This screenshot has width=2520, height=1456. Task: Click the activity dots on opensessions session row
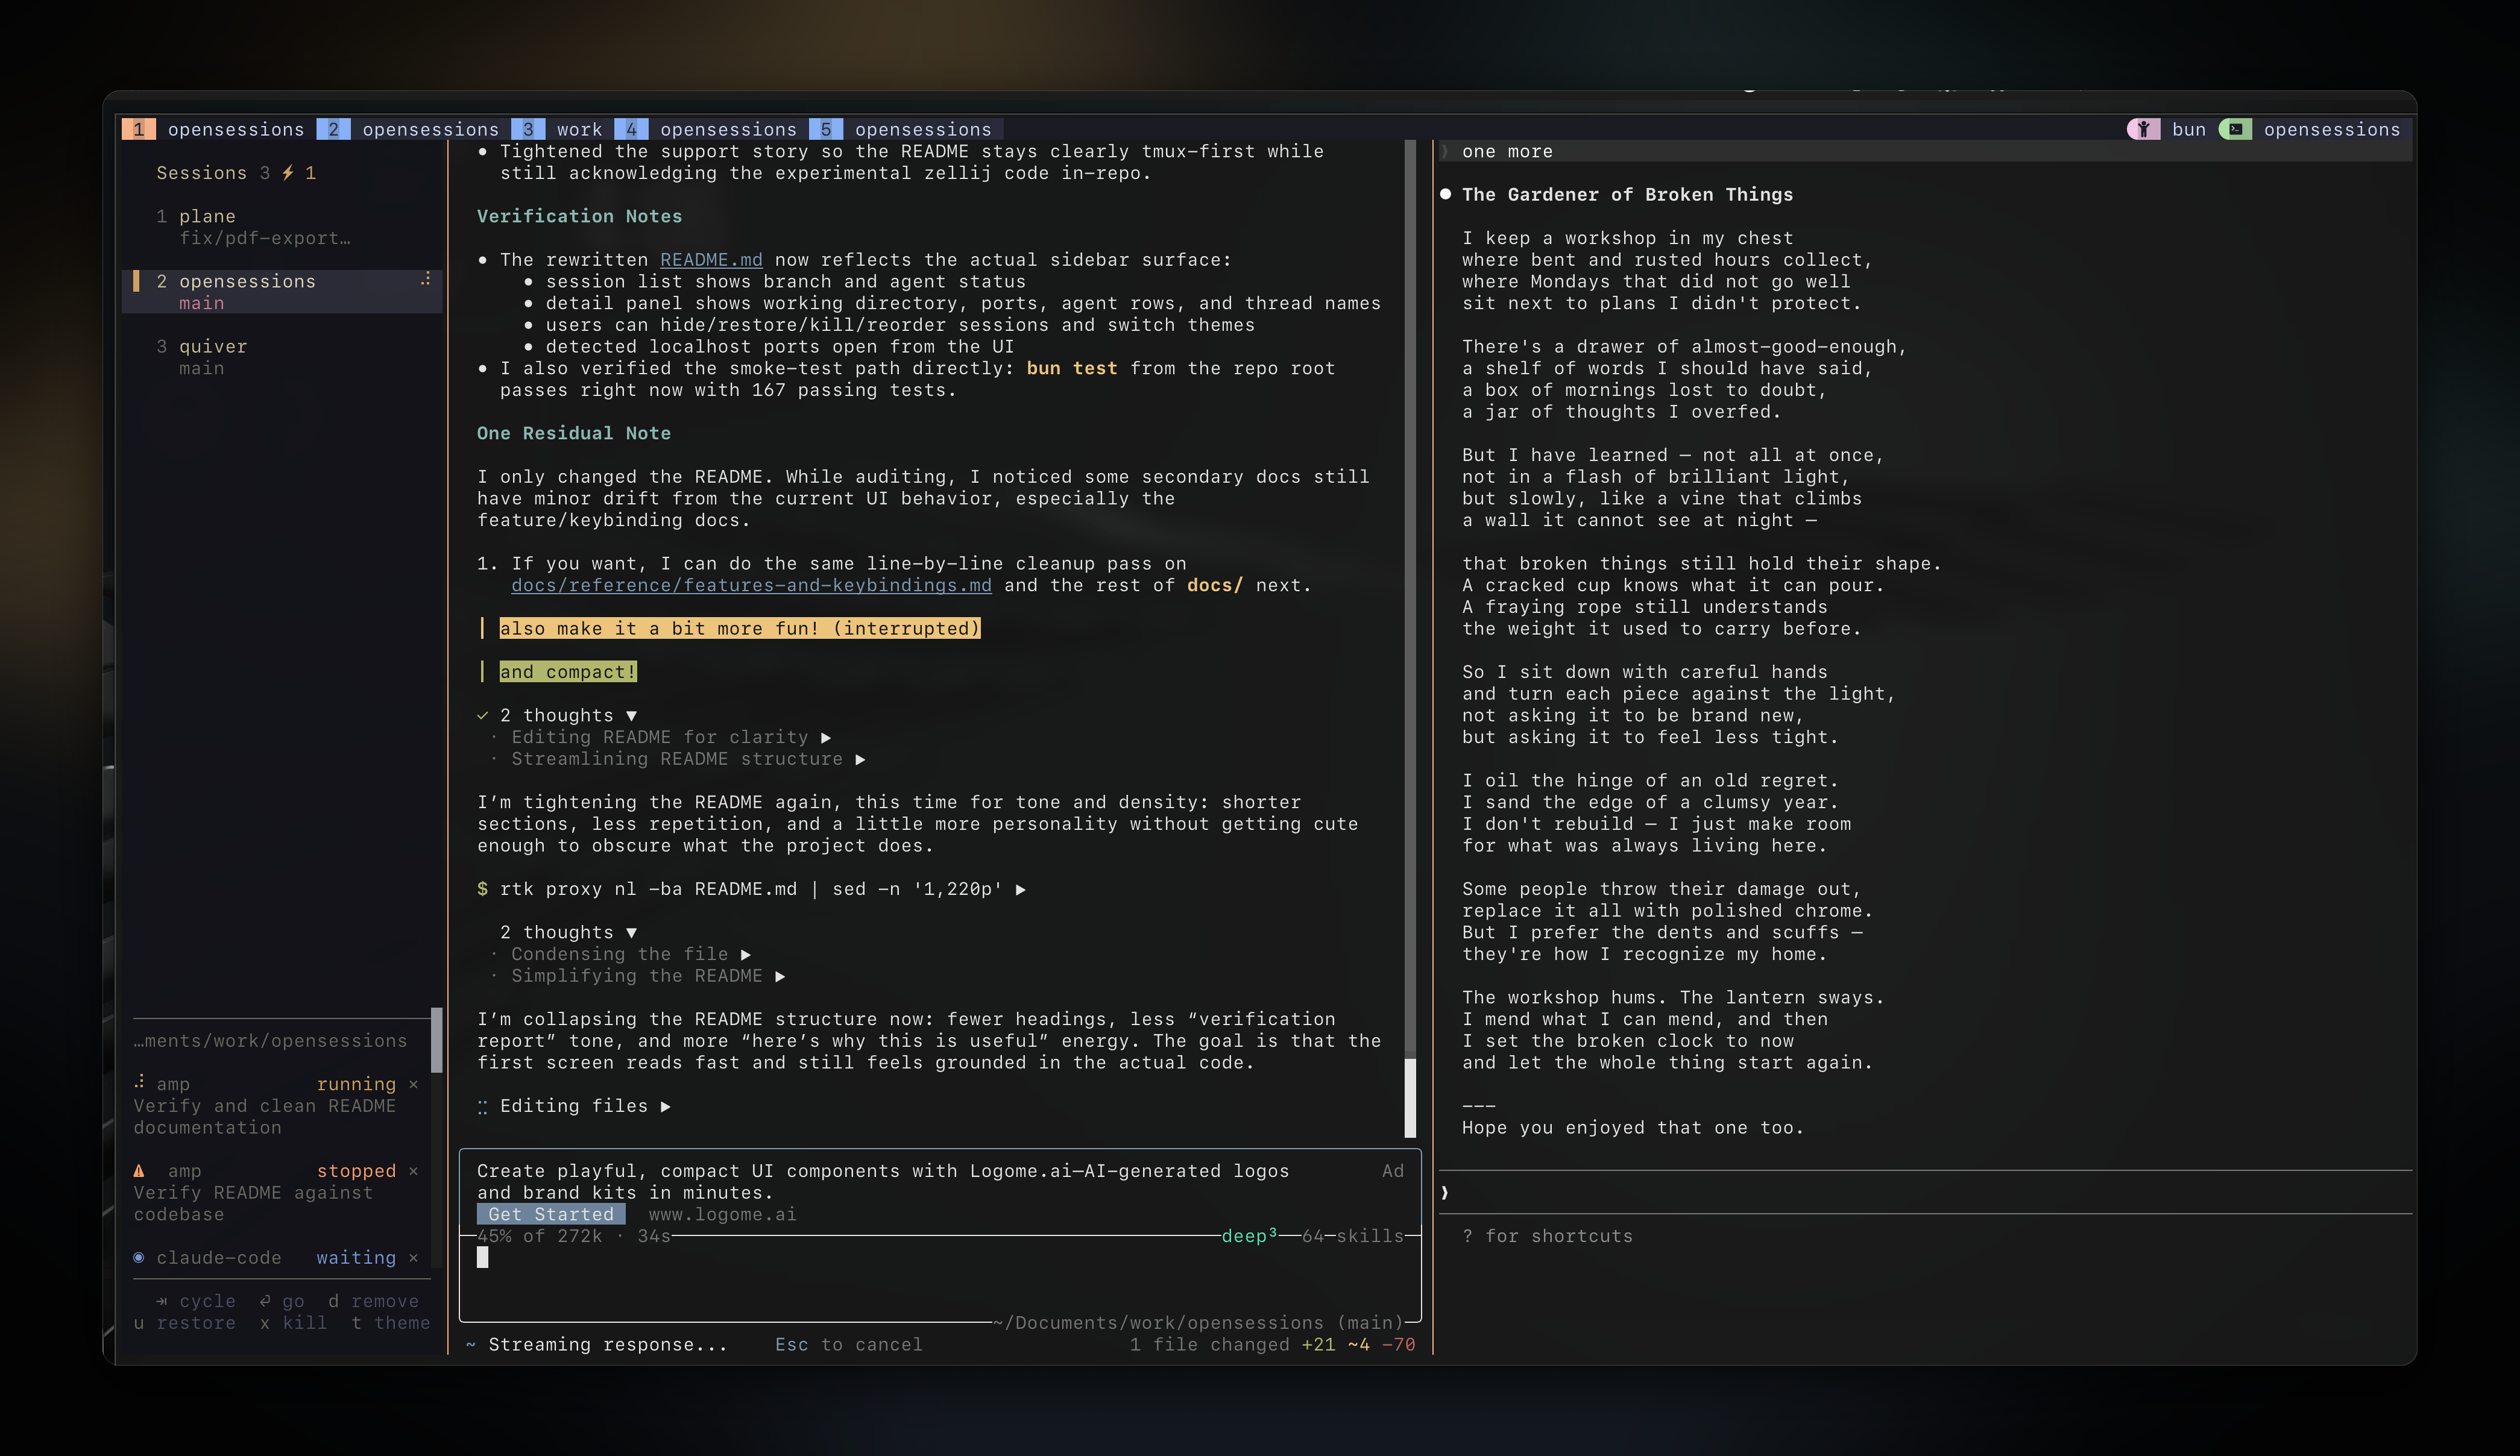click(x=426, y=280)
